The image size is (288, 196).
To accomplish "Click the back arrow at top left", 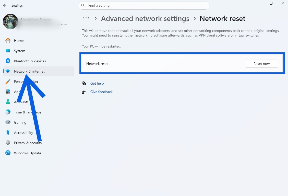I will click(x=5, y=5).
